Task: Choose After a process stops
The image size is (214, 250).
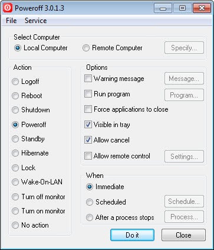Action: [x=120, y=217]
